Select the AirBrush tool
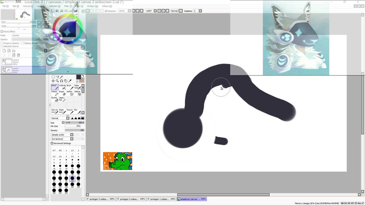Image resolution: width=365 pixels, height=205 pixels. (62, 87)
